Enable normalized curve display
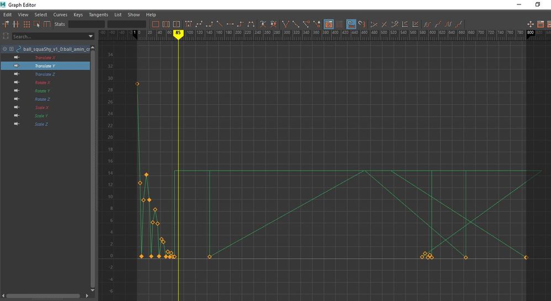The width and height of the screenshot is (551, 301). 374,24
